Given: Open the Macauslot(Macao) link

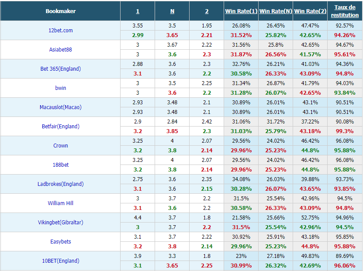Looking at the screenshot, I should tap(61, 107).
